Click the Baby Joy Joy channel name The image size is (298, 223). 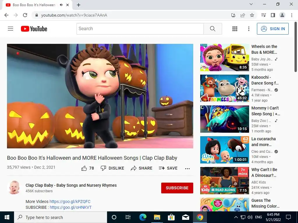[262, 59]
